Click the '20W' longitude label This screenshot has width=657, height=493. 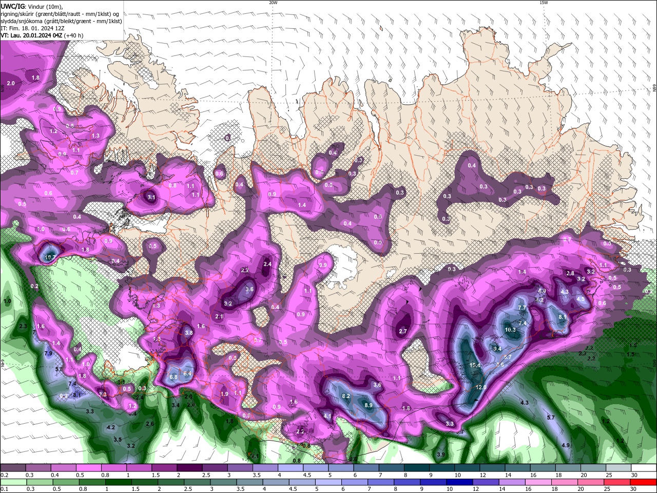274,3
